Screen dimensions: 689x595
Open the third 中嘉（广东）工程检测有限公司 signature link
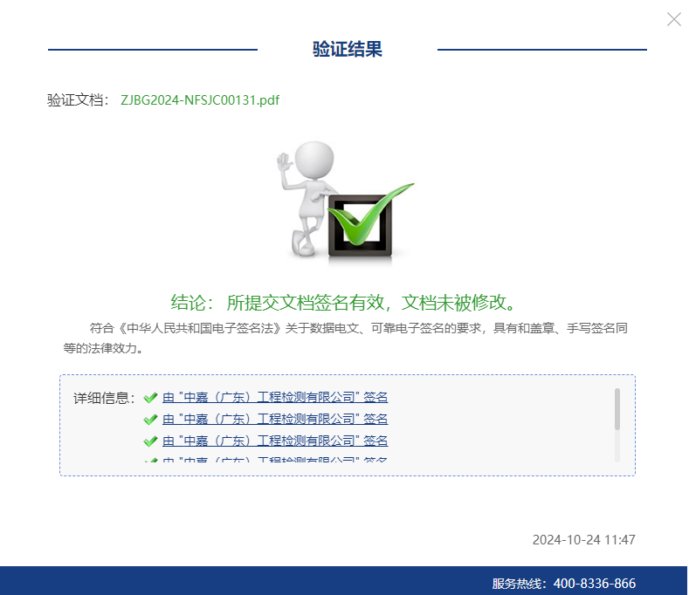(275, 441)
